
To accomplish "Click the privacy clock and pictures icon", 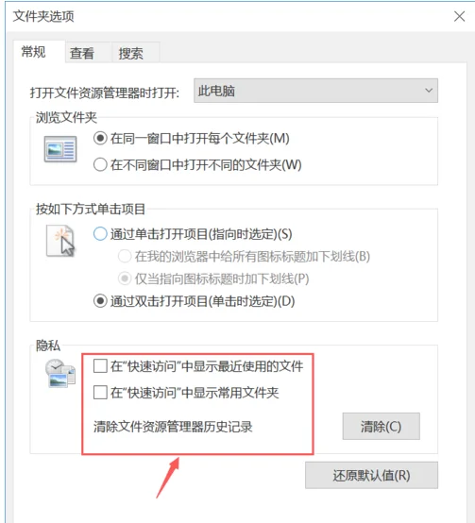I will (60, 373).
